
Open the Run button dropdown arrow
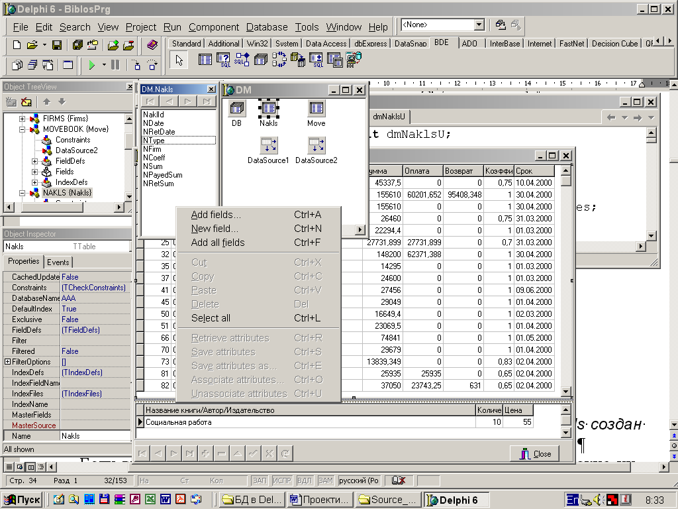(104, 65)
